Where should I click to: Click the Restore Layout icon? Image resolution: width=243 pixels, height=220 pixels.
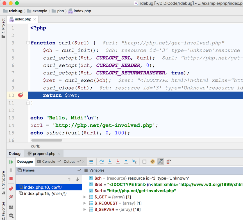11,207
